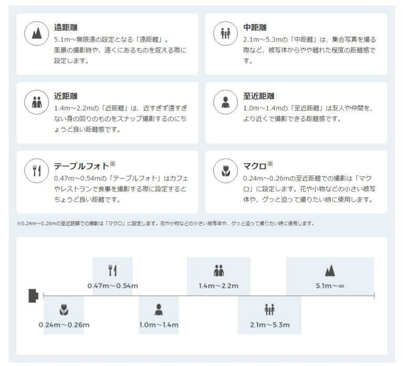The image size is (403, 366).
Task: Click the 5.1m～∞ distance label in diagram
Action: 330,286
